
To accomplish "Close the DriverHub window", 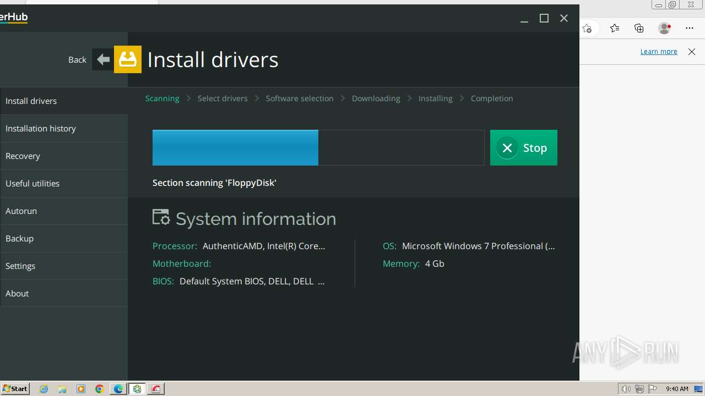I will (x=564, y=19).
